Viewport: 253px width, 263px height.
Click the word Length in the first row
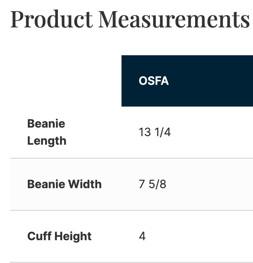pos(47,141)
